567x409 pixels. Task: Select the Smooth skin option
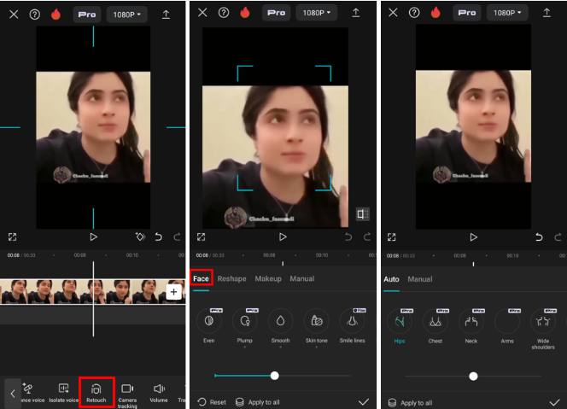(281, 325)
